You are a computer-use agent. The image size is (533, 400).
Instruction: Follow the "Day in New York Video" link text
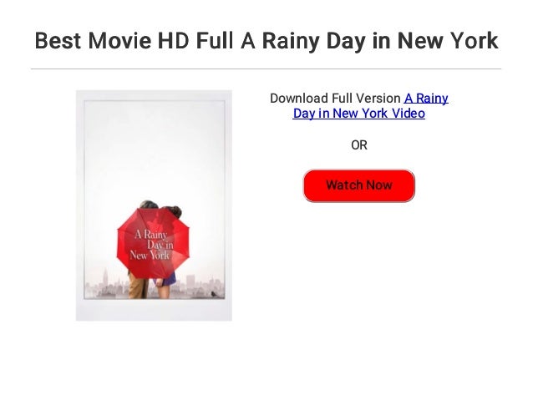[358, 114]
